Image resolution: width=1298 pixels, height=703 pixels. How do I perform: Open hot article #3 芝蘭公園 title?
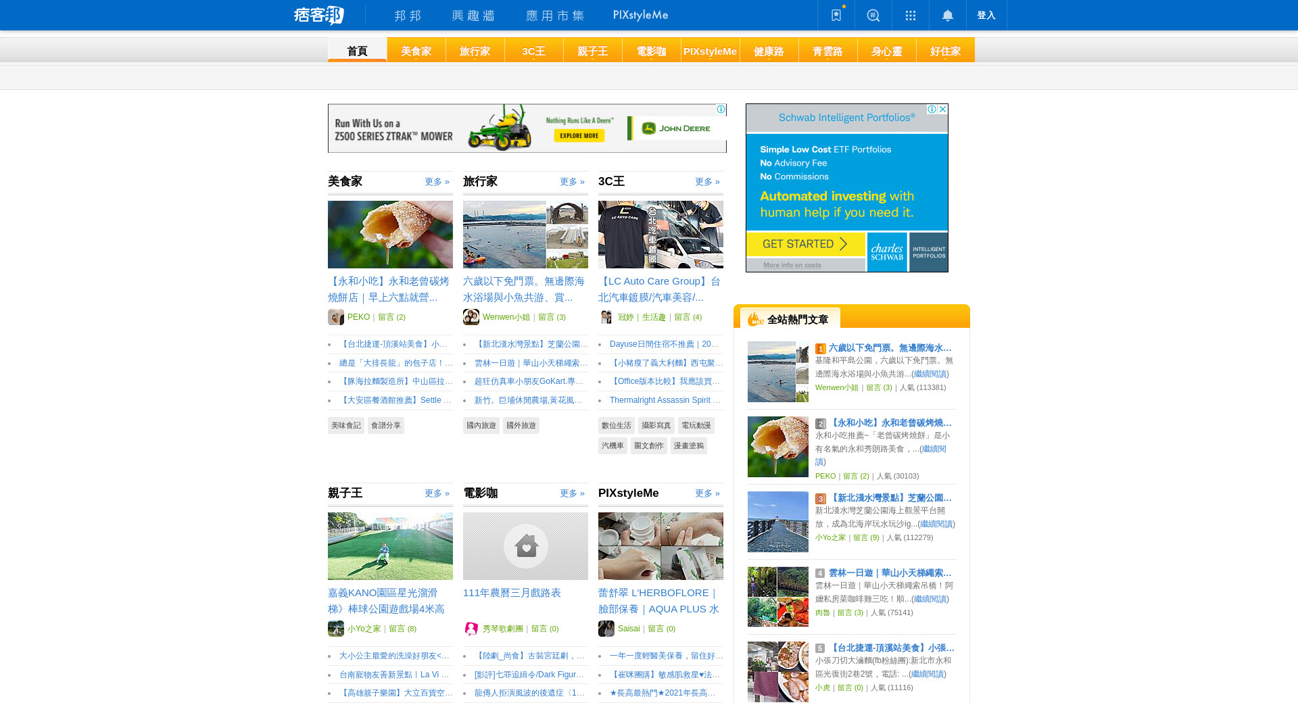pos(890,498)
